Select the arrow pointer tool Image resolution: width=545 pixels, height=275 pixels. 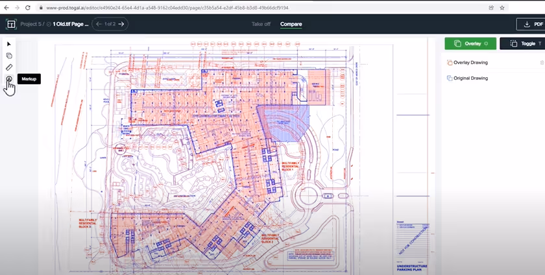[x=9, y=44]
